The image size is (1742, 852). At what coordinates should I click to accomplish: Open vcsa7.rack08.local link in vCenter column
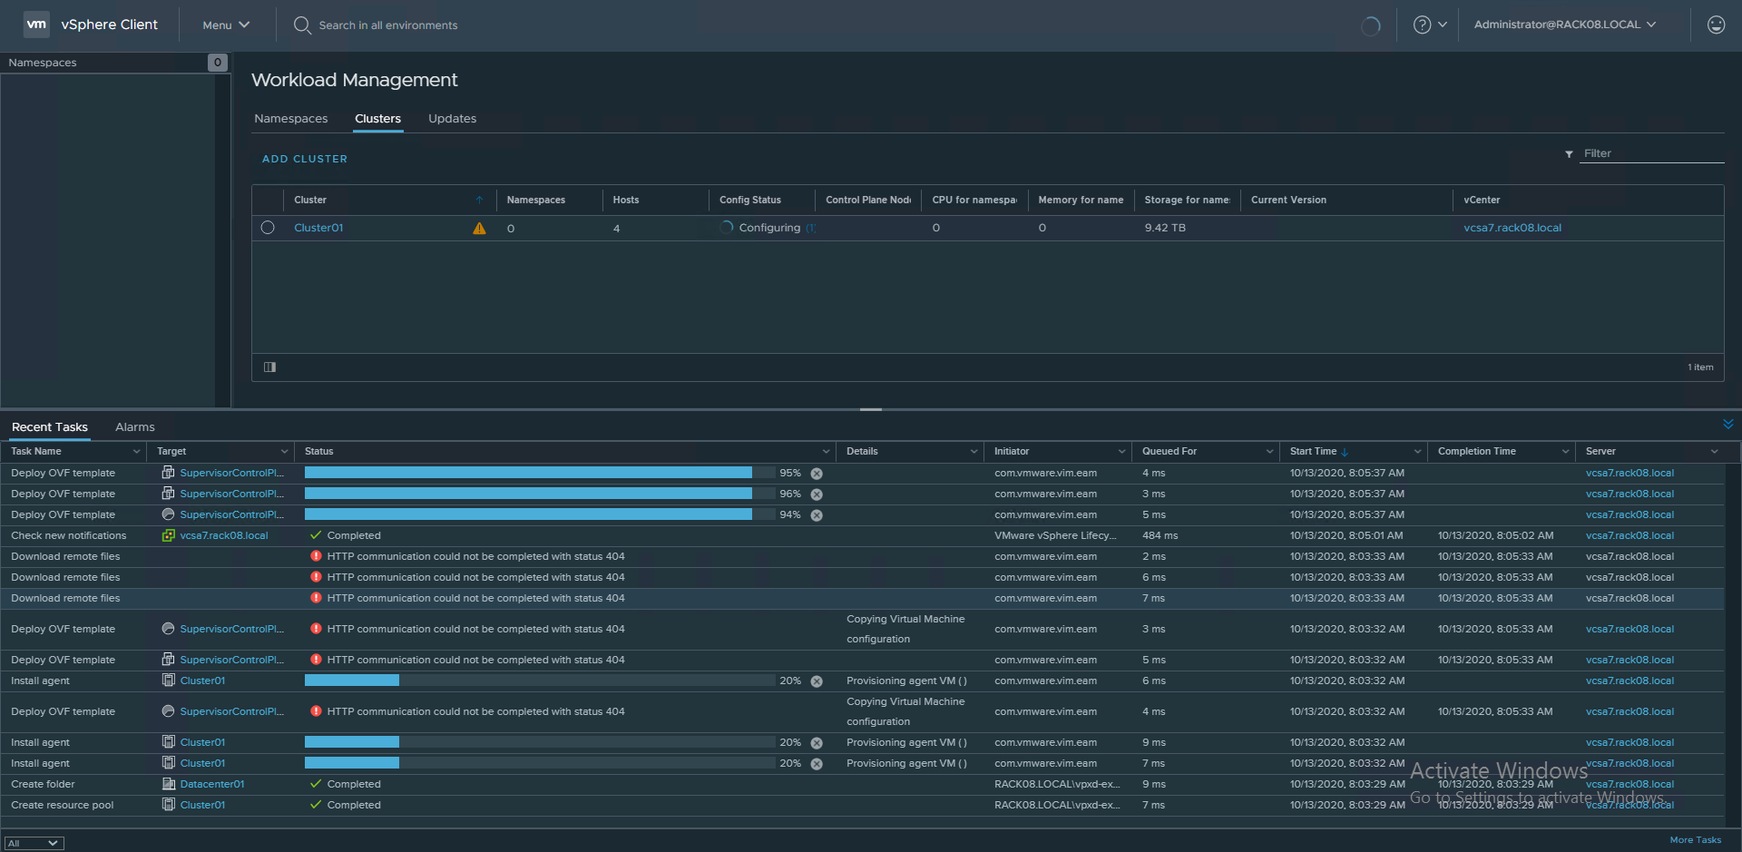[x=1512, y=228]
